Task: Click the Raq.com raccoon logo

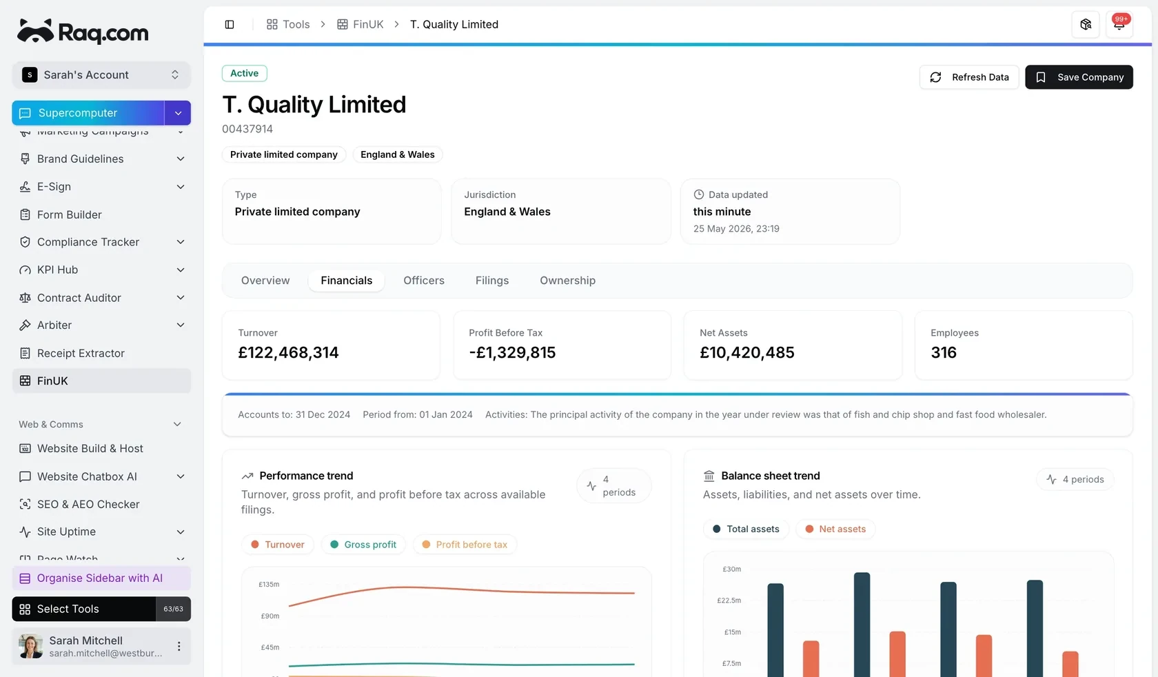Action: (83, 31)
